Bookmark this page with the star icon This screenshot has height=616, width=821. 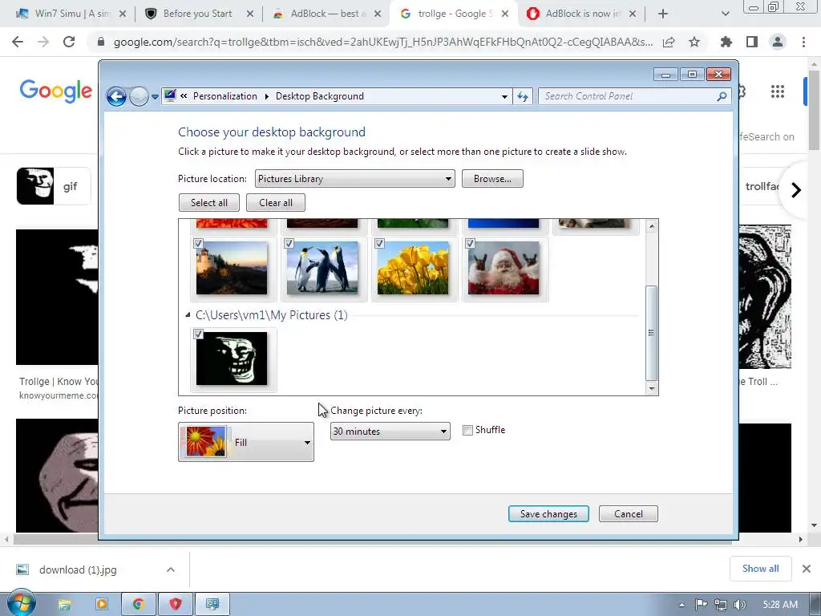[694, 42]
